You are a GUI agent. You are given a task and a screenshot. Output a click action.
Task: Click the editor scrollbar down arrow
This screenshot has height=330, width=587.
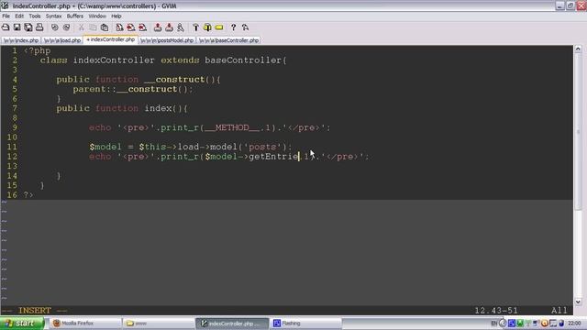tap(578, 302)
